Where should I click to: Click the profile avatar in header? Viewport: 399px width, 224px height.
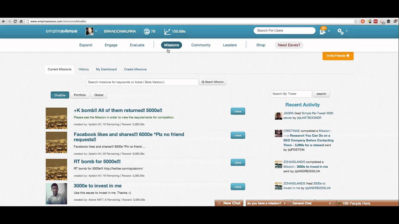[89, 31]
